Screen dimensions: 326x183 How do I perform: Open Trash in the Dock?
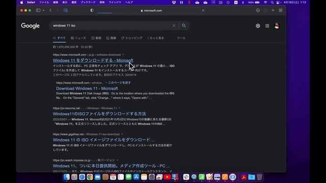pyautogui.click(x=259, y=177)
